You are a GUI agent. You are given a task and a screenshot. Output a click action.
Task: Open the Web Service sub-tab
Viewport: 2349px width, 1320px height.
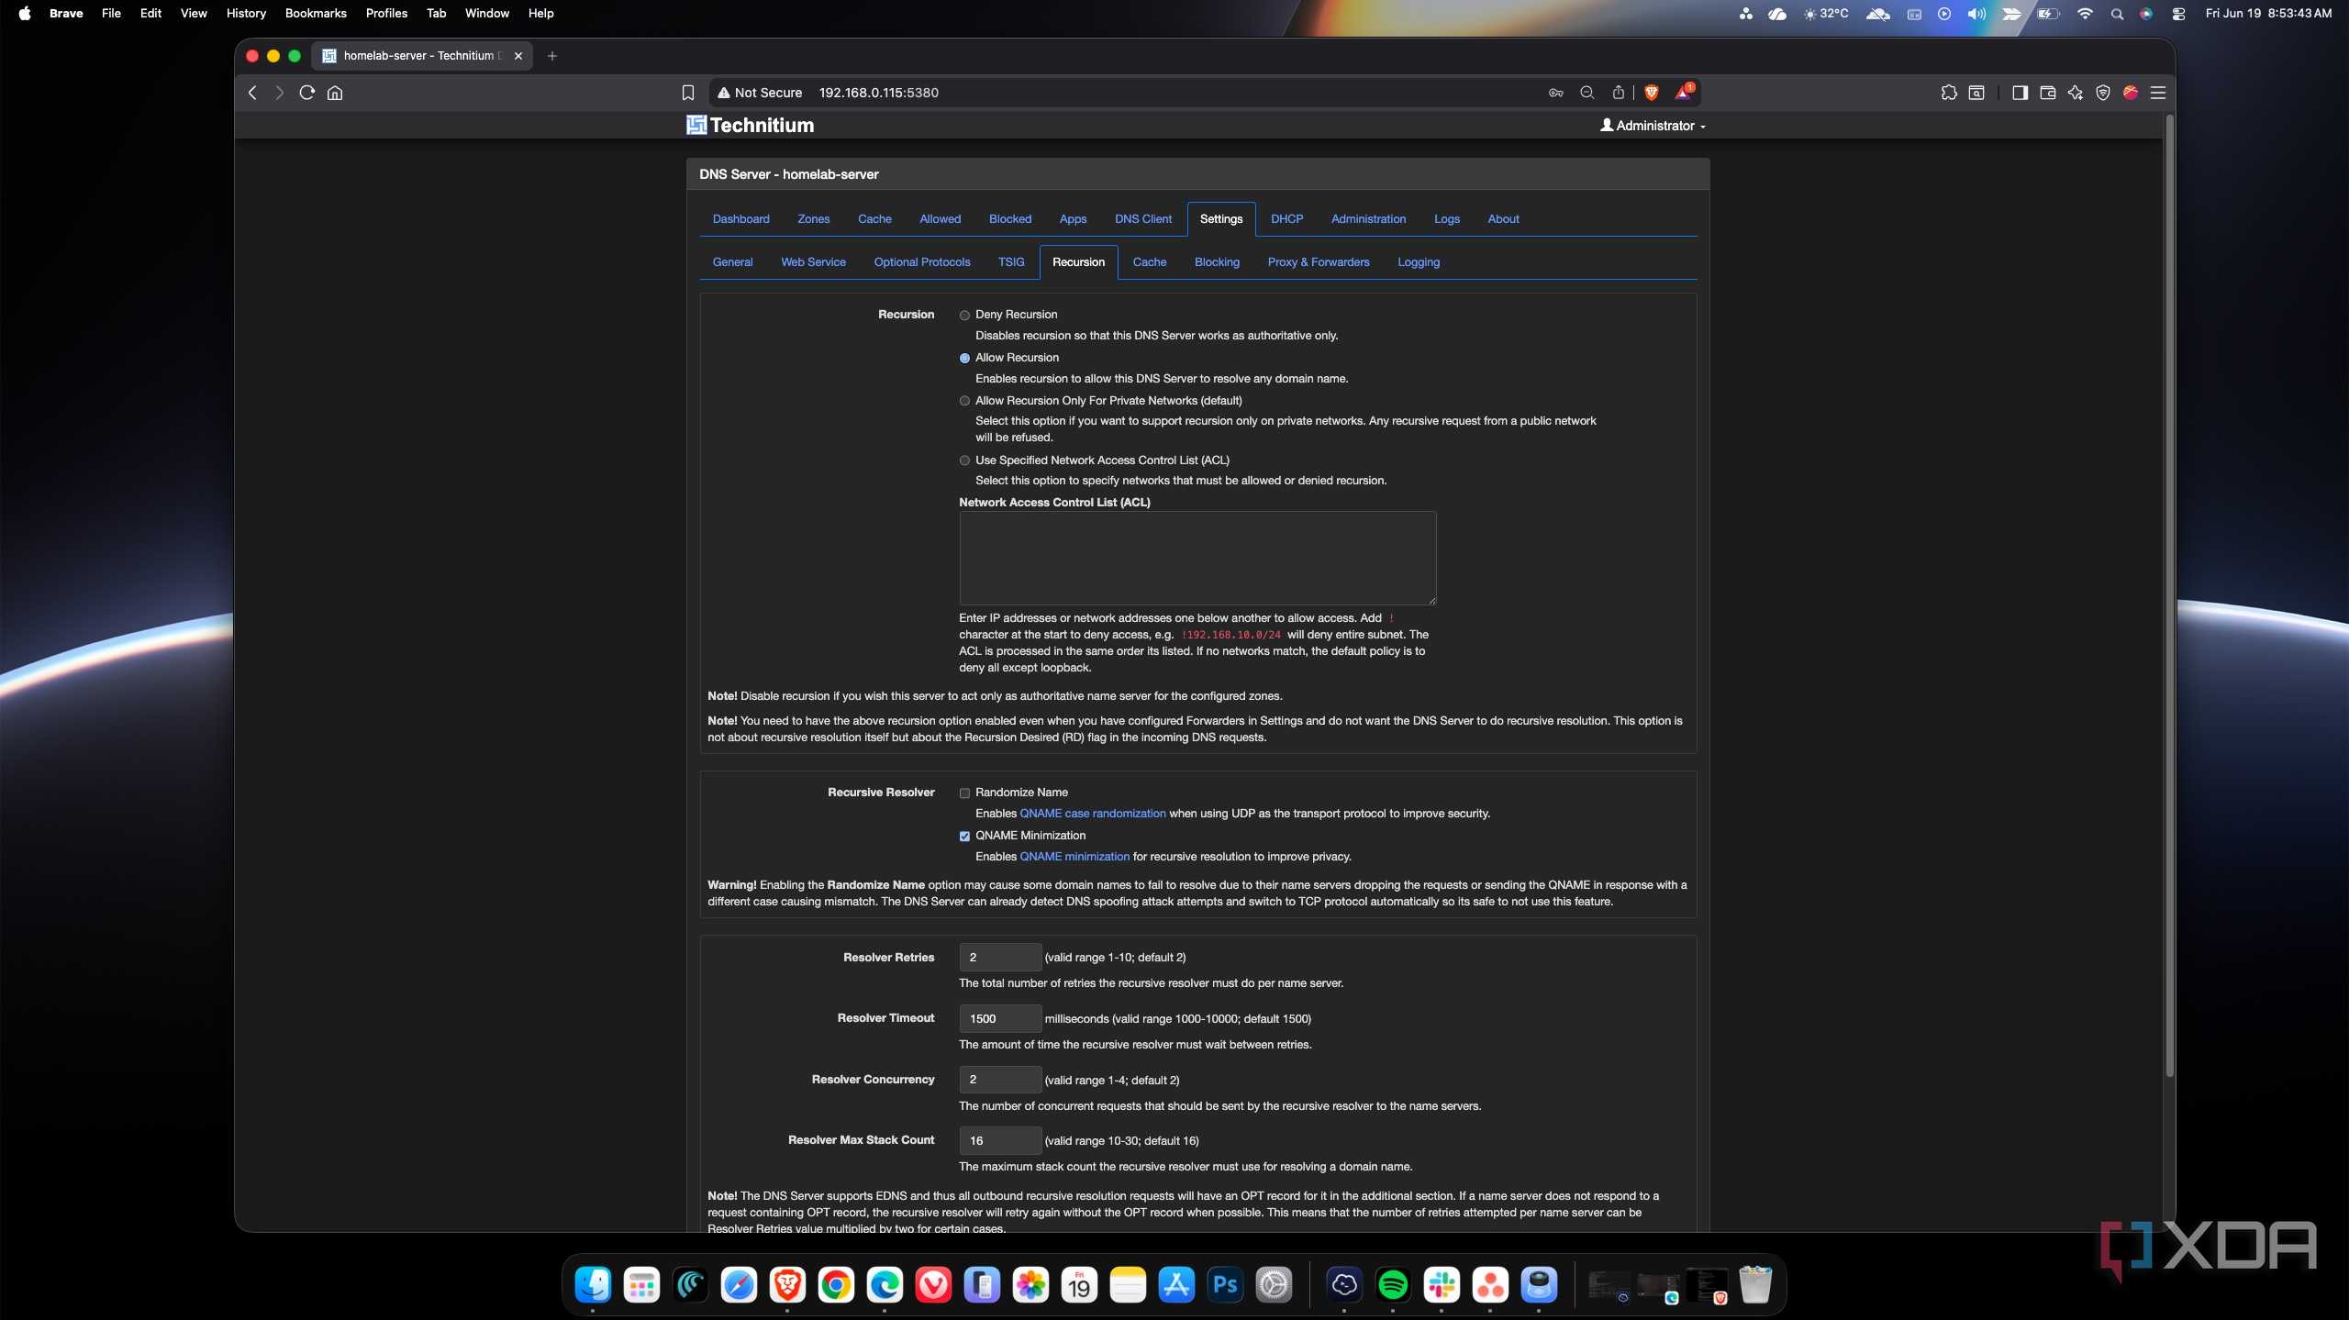(x=813, y=262)
